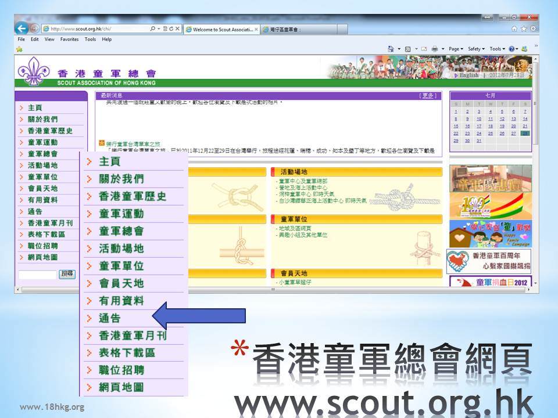Screen dimensions: 558x418
Task: Click the Scout fleur-de-lis logo
Action: pyautogui.click(x=34, y=71)
